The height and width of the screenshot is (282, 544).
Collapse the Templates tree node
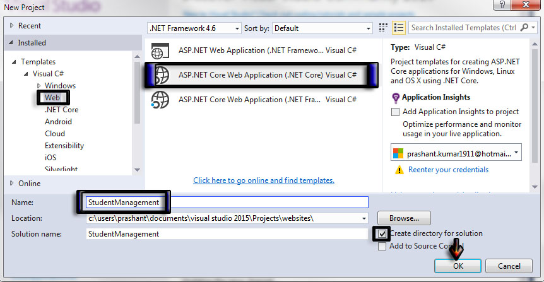click(14, 62)
